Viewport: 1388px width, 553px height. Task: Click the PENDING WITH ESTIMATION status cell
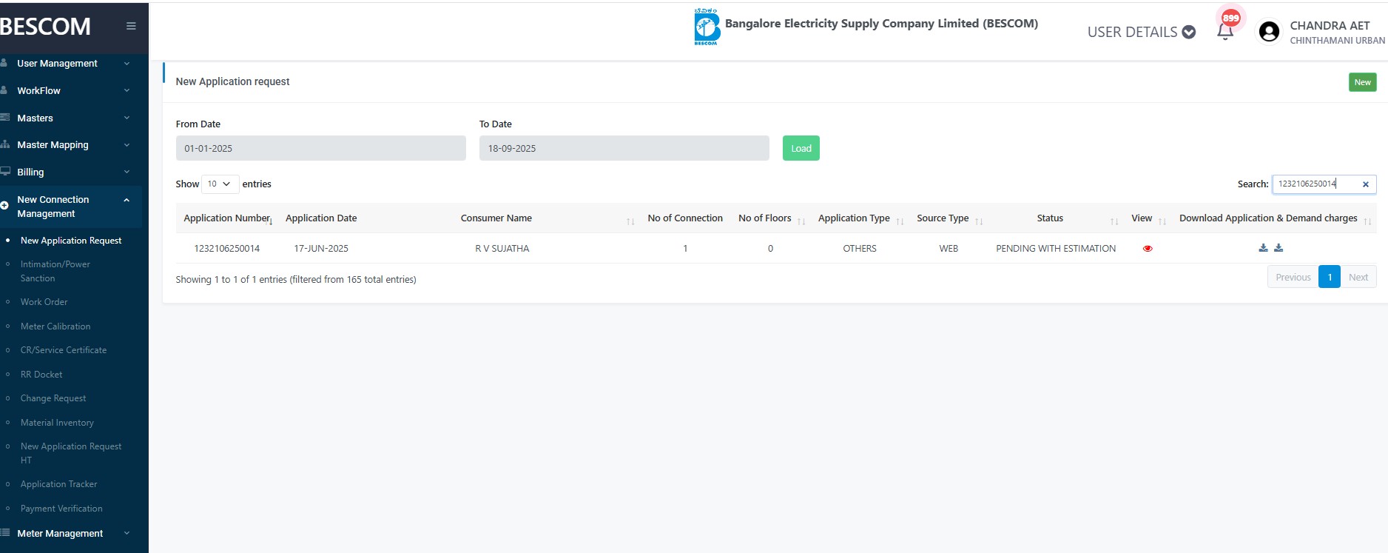click(x=1056, y=249)
